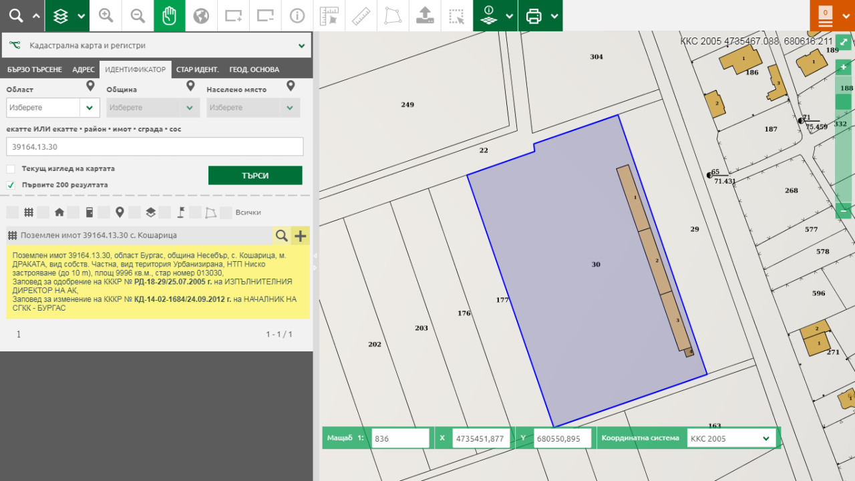Select the pan hand tool
Viewport: 855px width, 481px height.
point(170,16)
